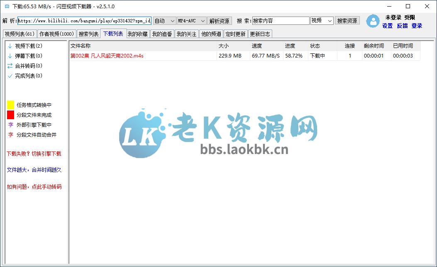This screenshot has width=437, height=267.
Task: Select file row 第002集 凡人风起天南2002.m4s
Action: (245, 56)
